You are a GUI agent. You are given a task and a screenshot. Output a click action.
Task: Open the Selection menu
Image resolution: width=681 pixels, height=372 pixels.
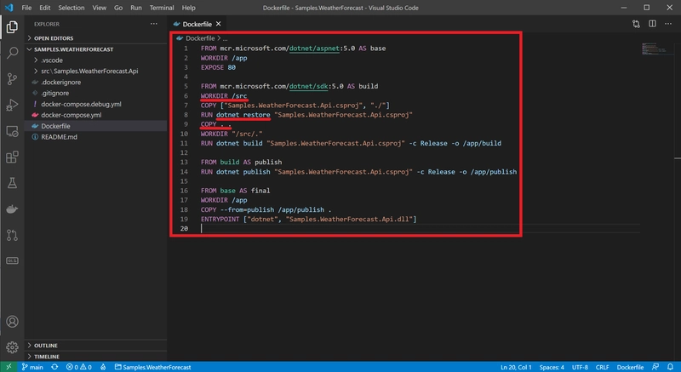[x=72, y=8]
